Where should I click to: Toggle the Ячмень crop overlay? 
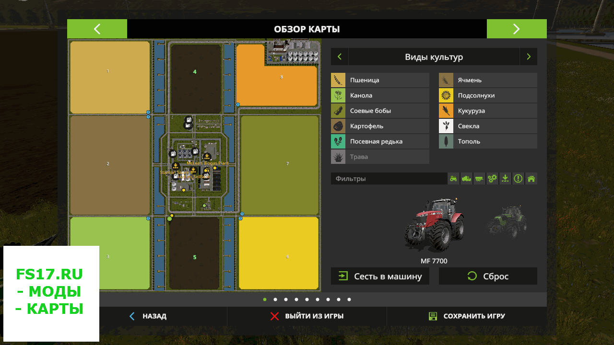coord(488,80)
